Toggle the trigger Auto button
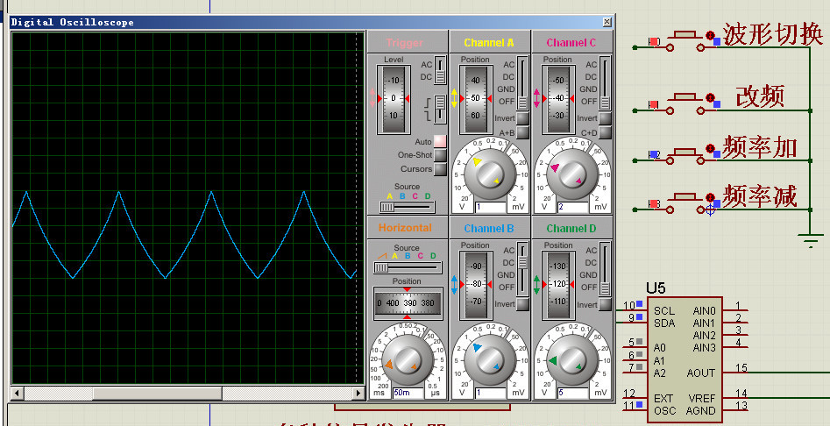This screenshot has width=830, height=426. (x=440, y=141)
